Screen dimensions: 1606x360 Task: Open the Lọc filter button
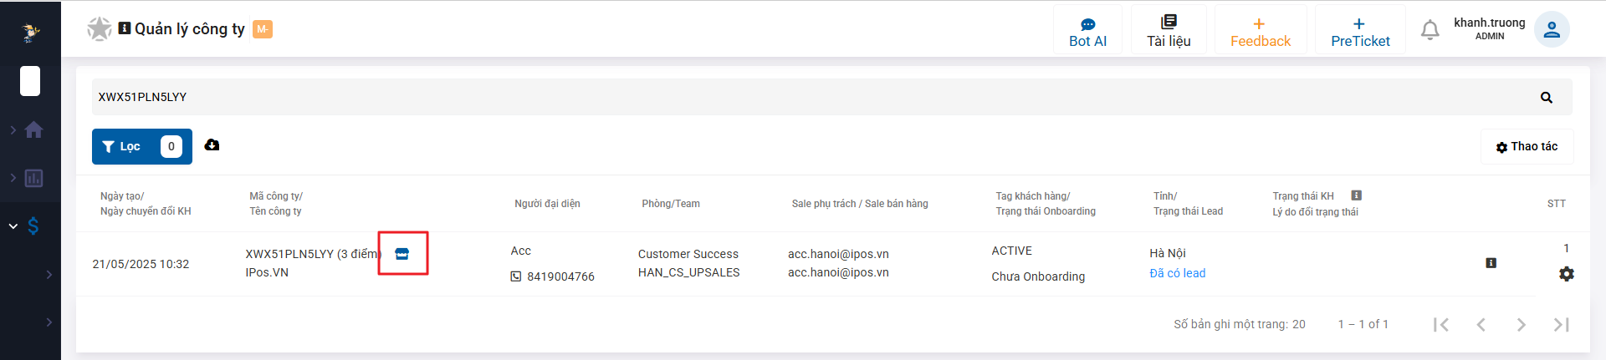142,146
